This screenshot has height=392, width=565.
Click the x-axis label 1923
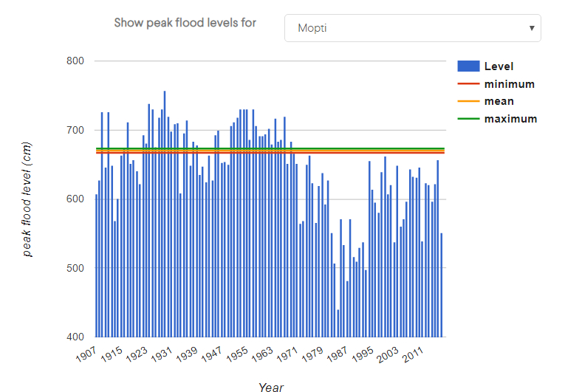(x=137, y=354)
